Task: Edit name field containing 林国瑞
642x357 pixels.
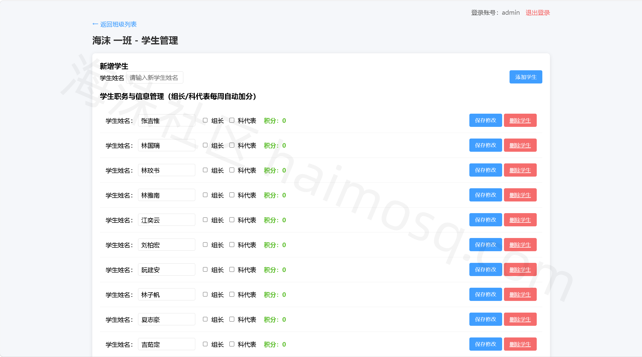Action: (167, 145)
